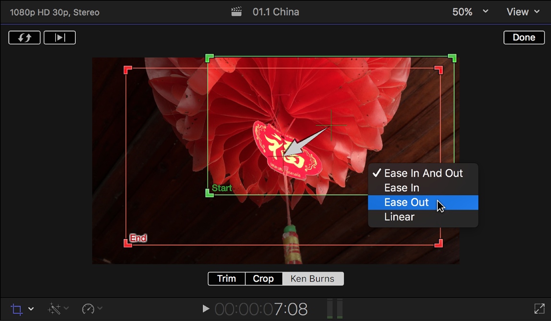Switch on Ken Burns mode
This screenshot has width=551, height=321.
313,278
